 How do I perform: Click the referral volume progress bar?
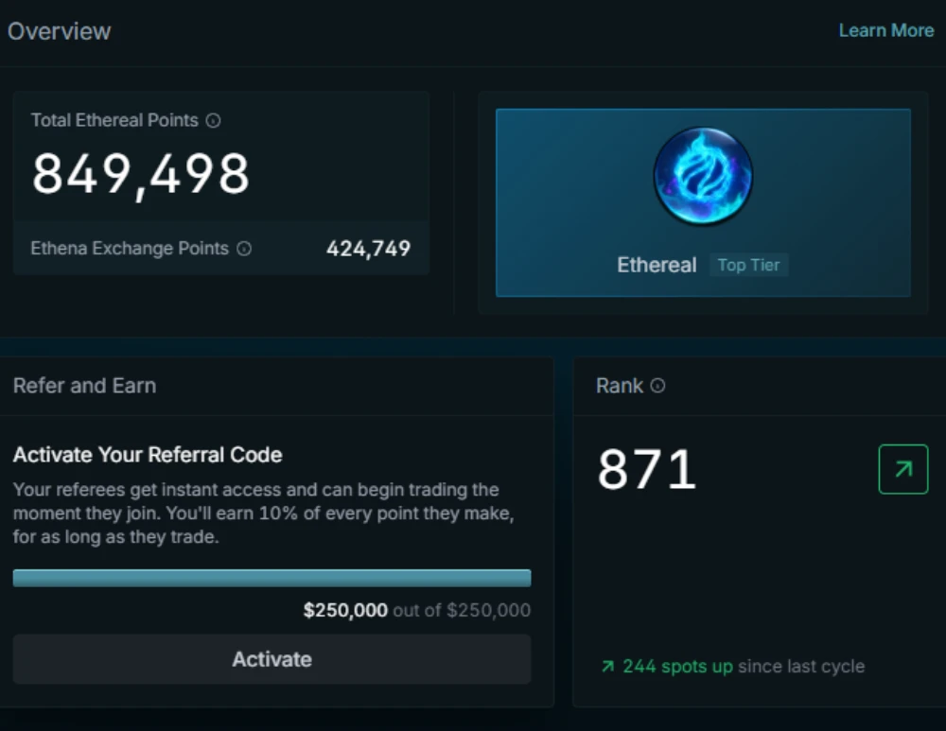pyautogui.click(x=272, y=578)
